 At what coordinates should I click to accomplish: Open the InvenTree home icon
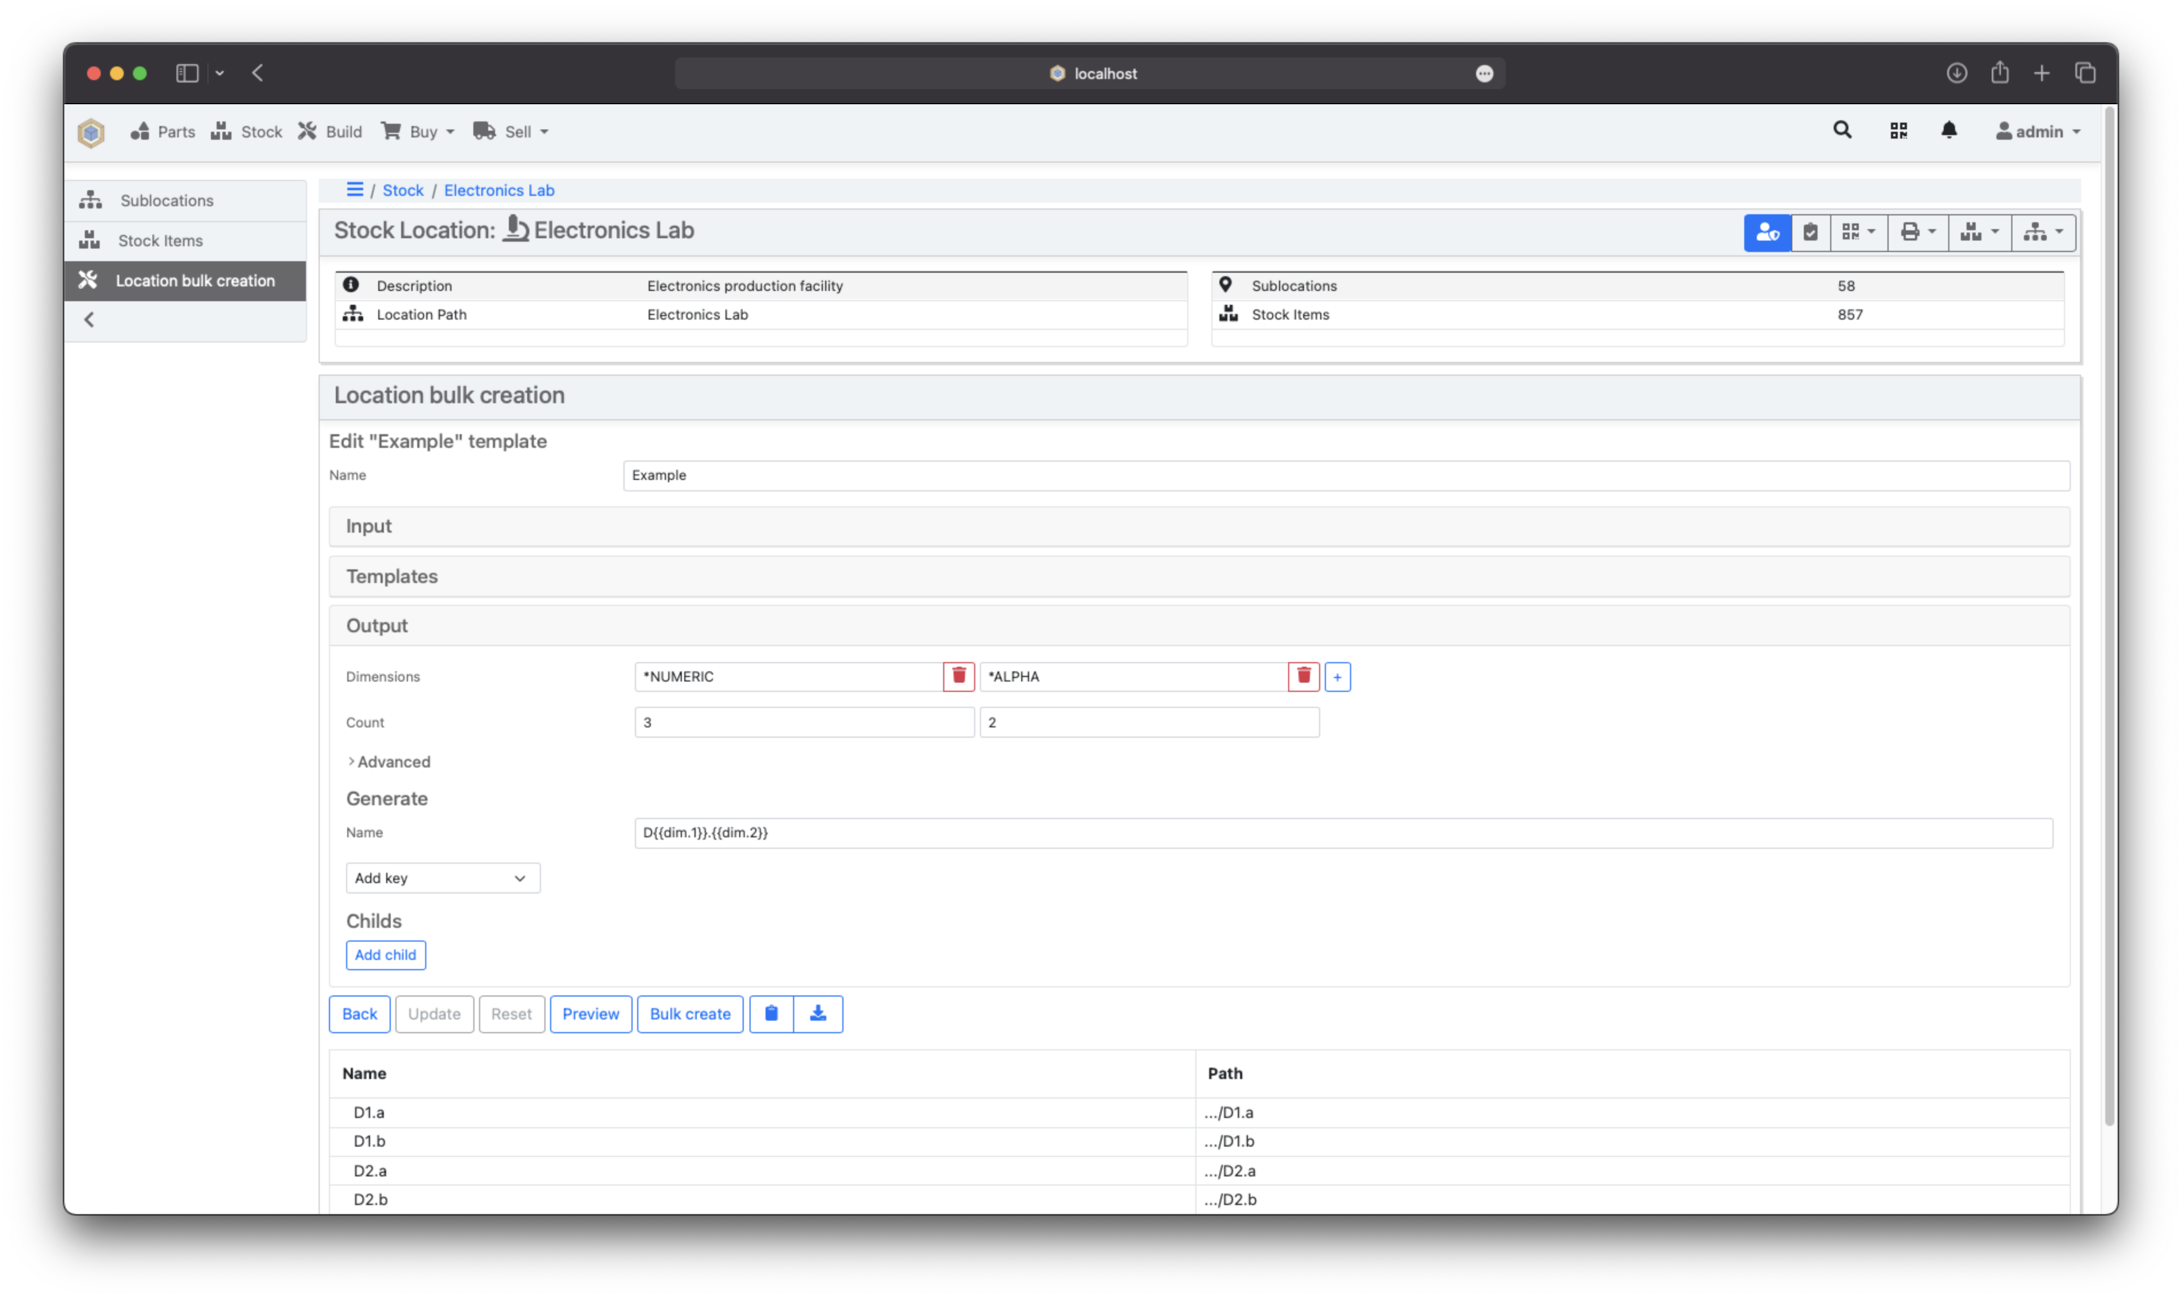[x=90, y=132]
